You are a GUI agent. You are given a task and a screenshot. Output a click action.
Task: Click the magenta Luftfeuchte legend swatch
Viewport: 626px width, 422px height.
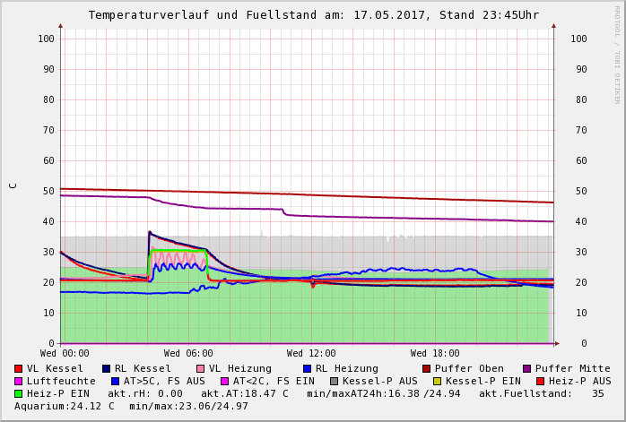[x=19, y=382]
